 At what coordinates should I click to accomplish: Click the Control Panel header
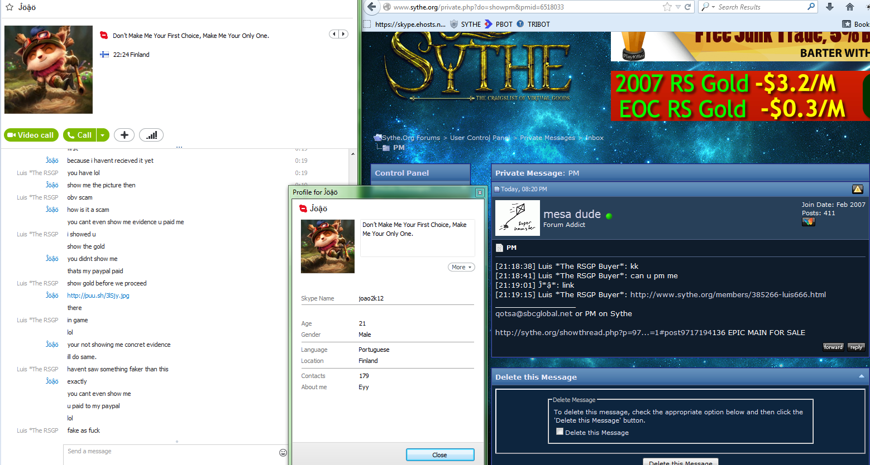pyautogui.click(x=420, y=173)
